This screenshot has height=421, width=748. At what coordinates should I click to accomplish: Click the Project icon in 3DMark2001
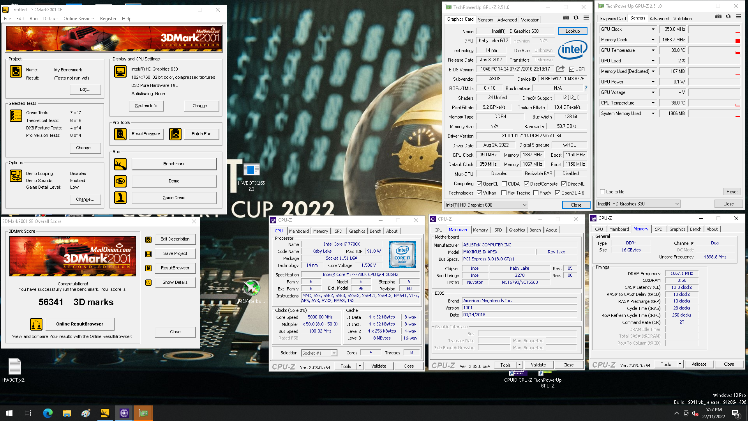click(16, 71)
